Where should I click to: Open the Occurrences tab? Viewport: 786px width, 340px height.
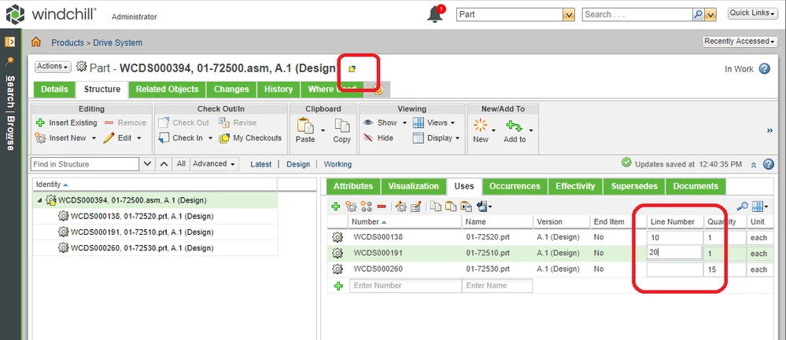pos(515,186)
